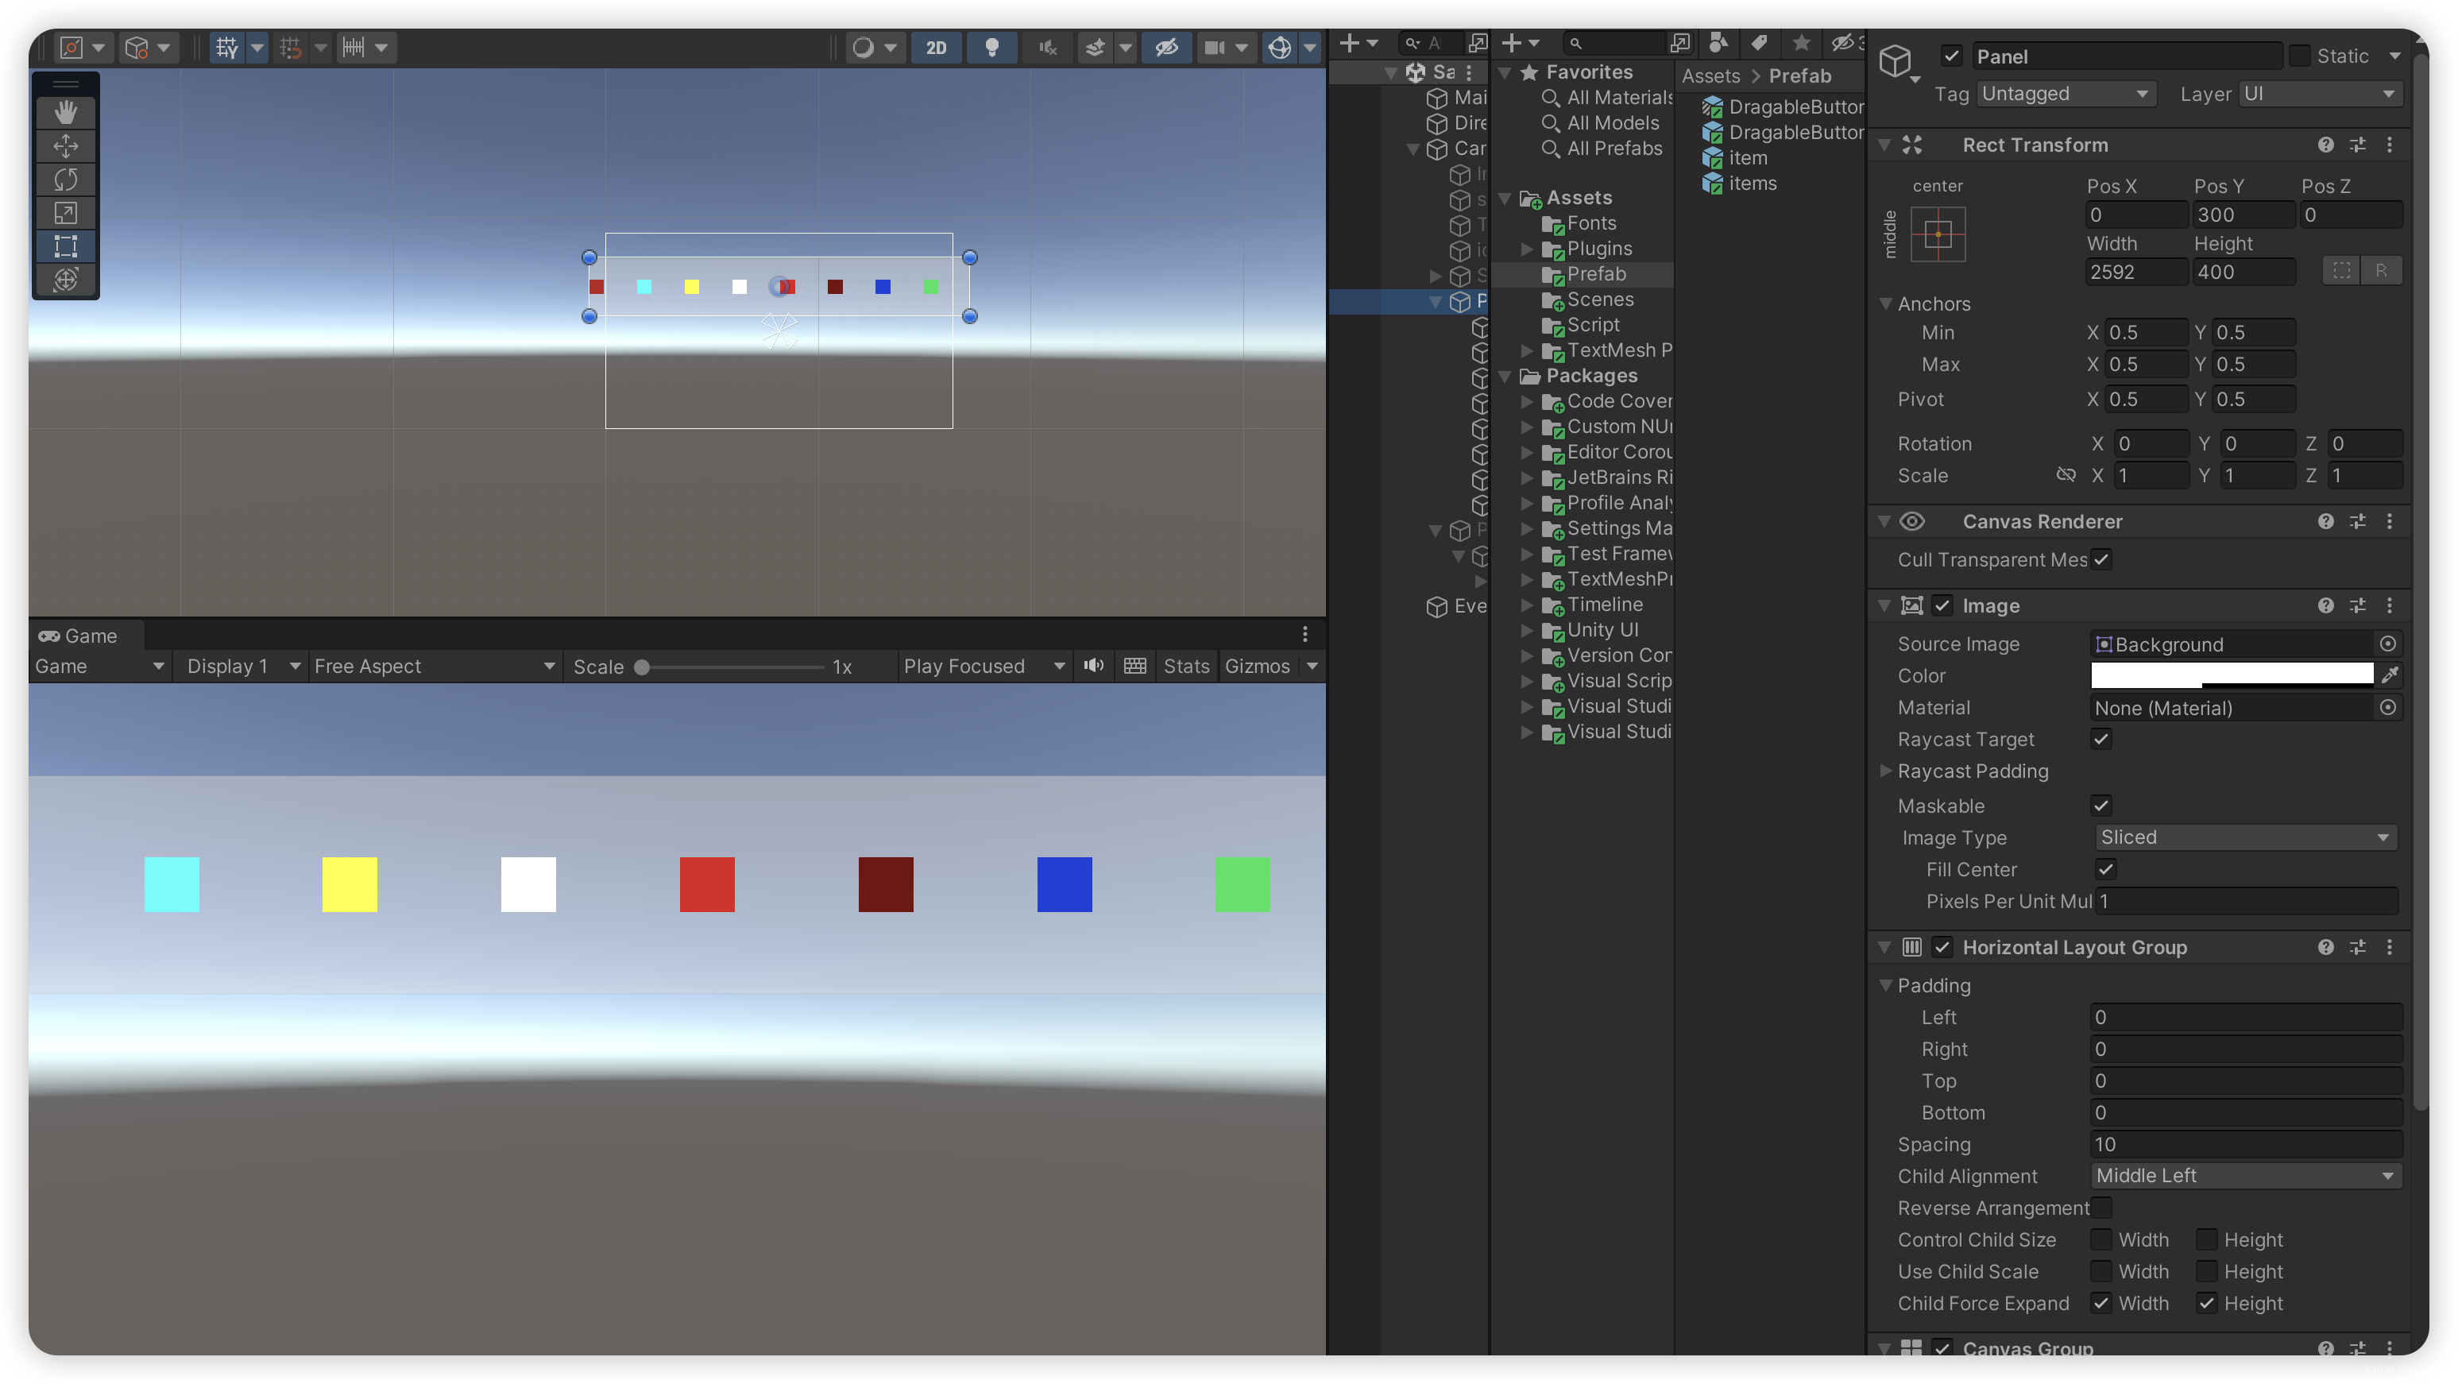Click the Gizmos button in Game view
Image resolution: width=2458 pixels, height=1384 pixels.
(x=1257, y=667)
